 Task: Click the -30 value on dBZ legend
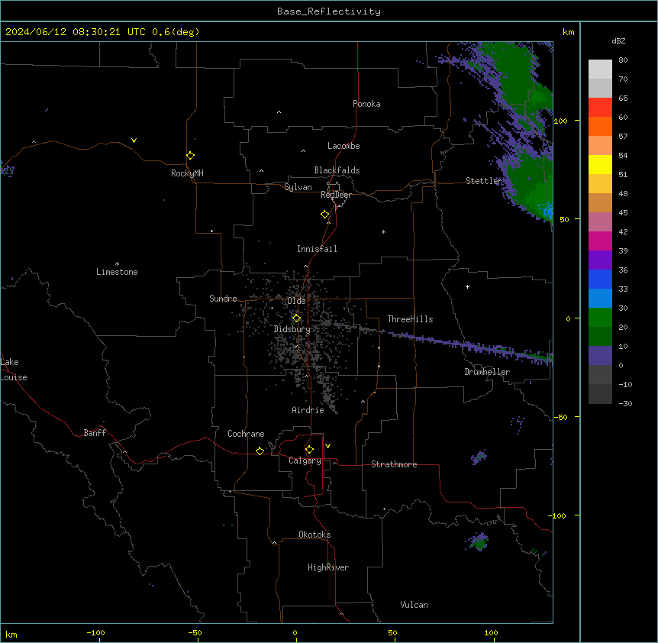pyautogui.click(x=625, y=403)
